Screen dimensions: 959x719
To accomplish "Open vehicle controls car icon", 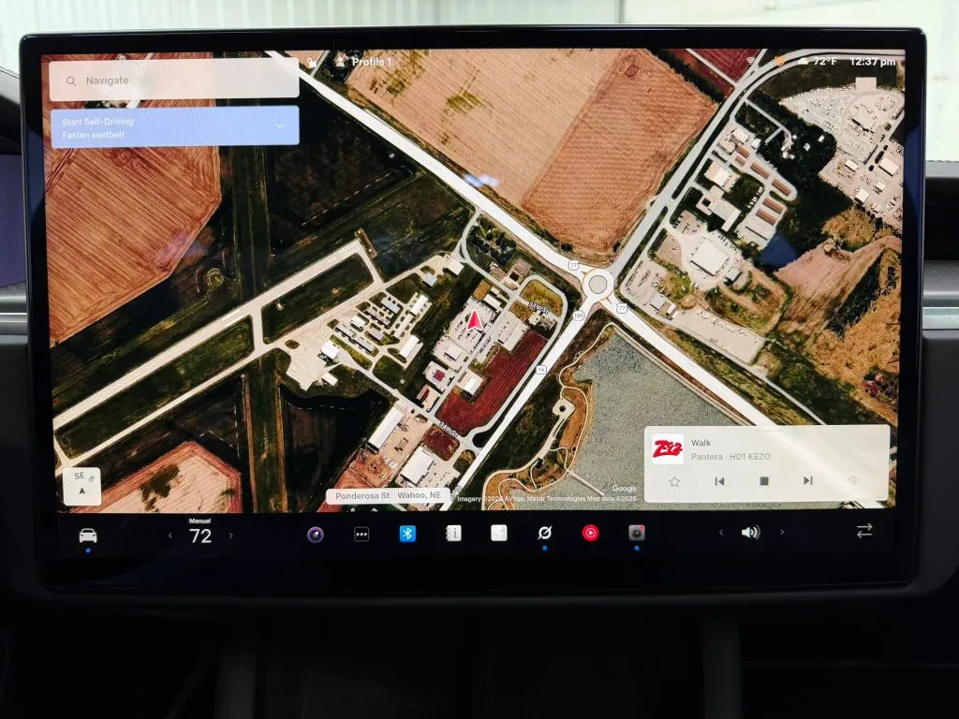I will [x=88, y=536].
